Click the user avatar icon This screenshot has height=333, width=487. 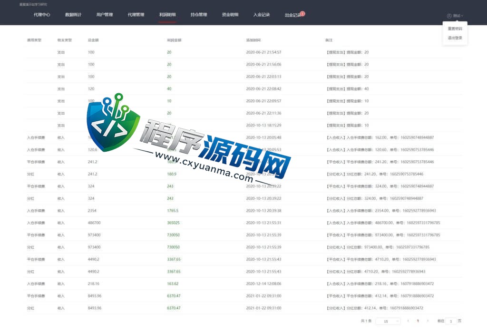click(x=449, y=16)
